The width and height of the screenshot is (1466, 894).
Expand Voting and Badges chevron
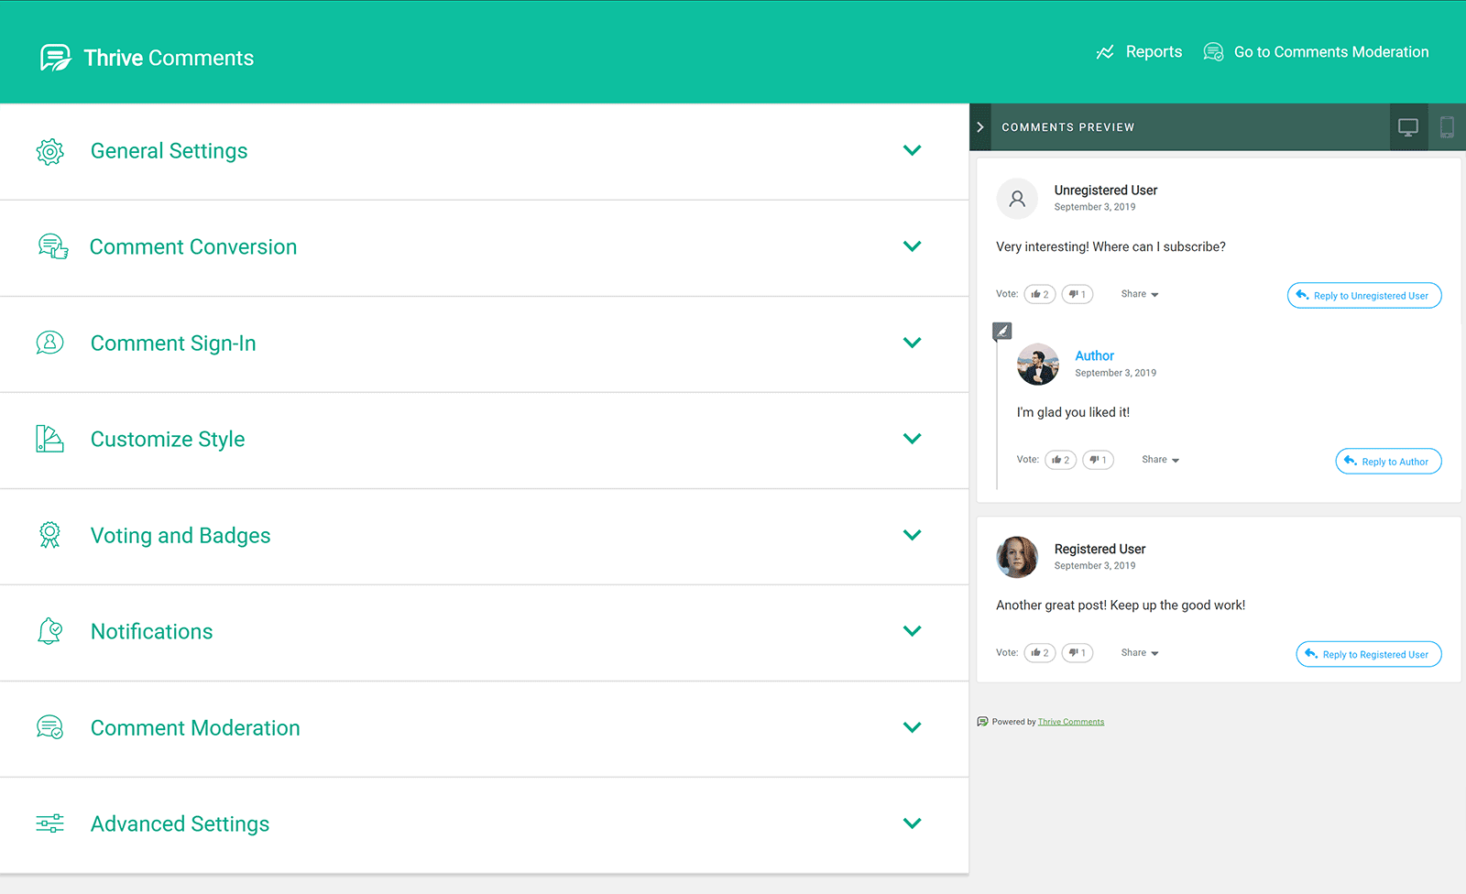[912, 535]
